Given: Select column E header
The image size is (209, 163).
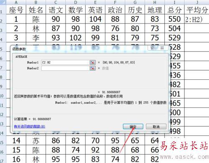Looking at the screenshot, I should [95, 3].
